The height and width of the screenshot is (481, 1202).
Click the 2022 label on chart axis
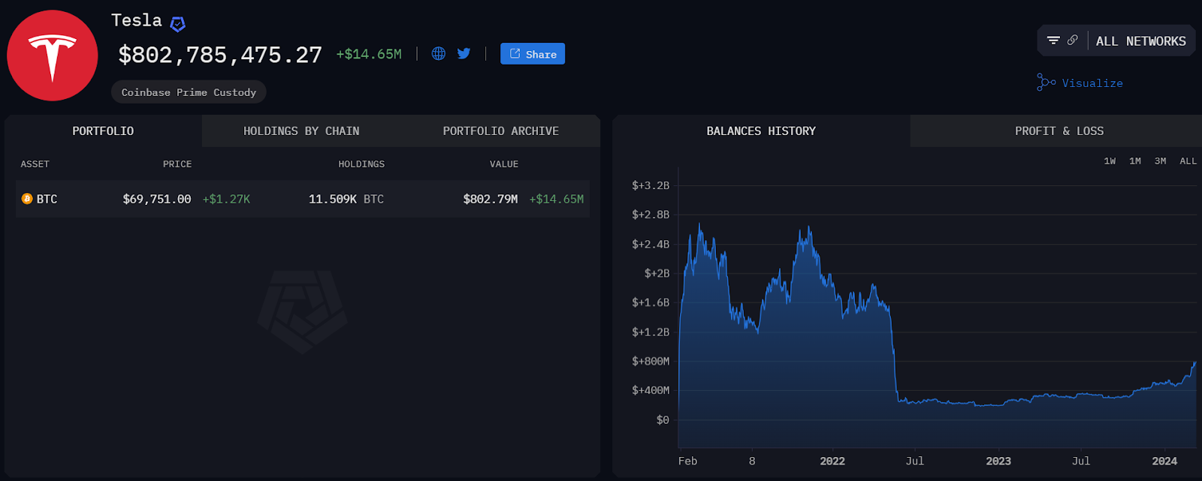click(x=832, y=461)
